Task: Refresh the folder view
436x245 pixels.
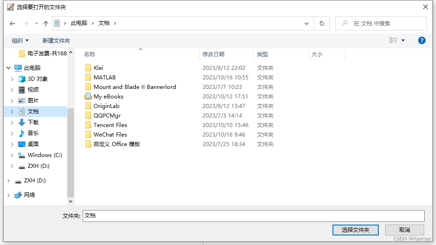Action: (322, 23)
